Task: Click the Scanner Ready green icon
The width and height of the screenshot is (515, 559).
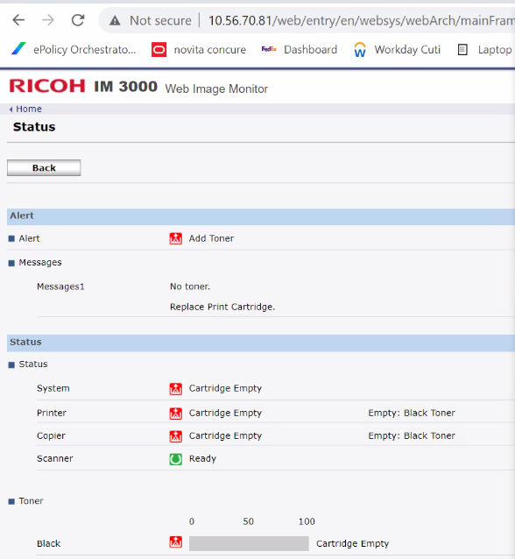Action: (176, 459)
